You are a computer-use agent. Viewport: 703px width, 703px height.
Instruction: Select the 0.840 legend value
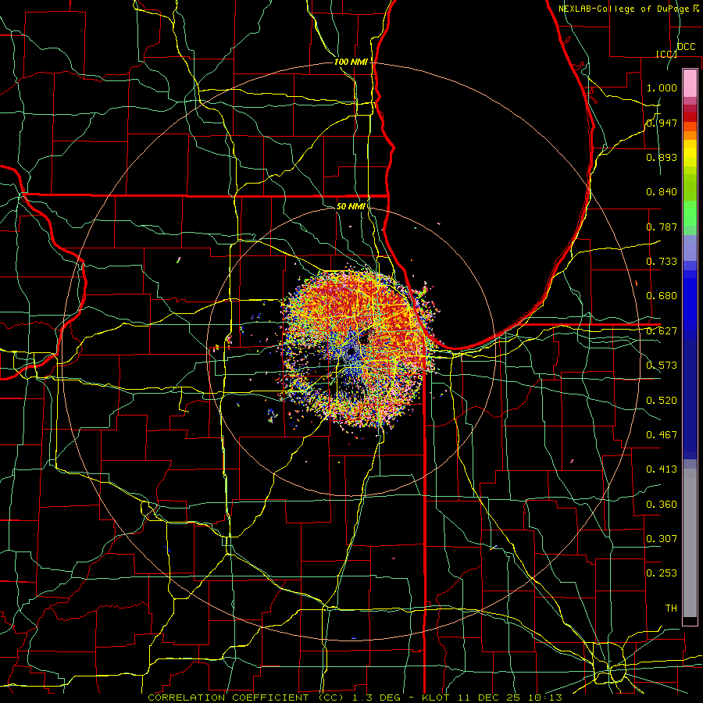[x=662, y=192]
